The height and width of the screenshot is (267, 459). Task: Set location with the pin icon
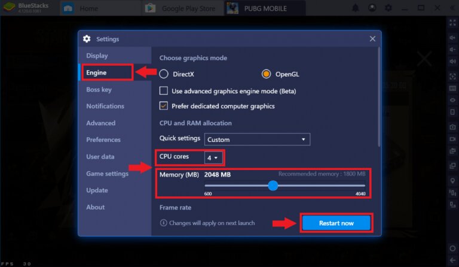[452, 181]
